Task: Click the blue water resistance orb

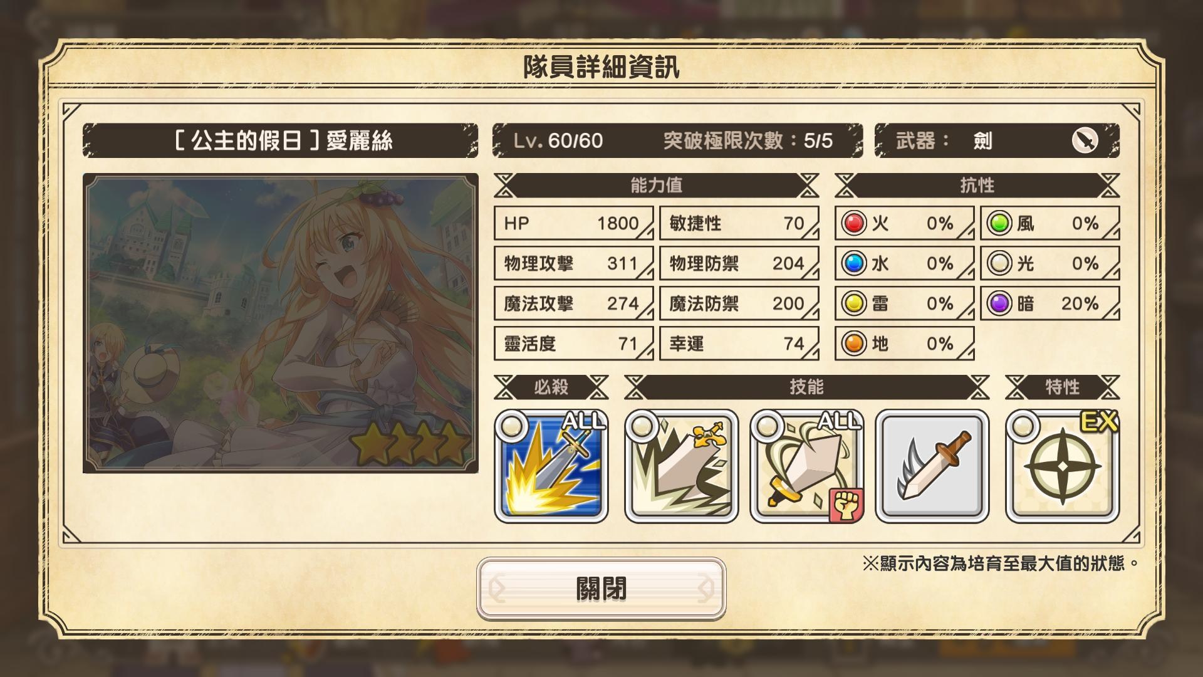Action: tap(853, 263)
